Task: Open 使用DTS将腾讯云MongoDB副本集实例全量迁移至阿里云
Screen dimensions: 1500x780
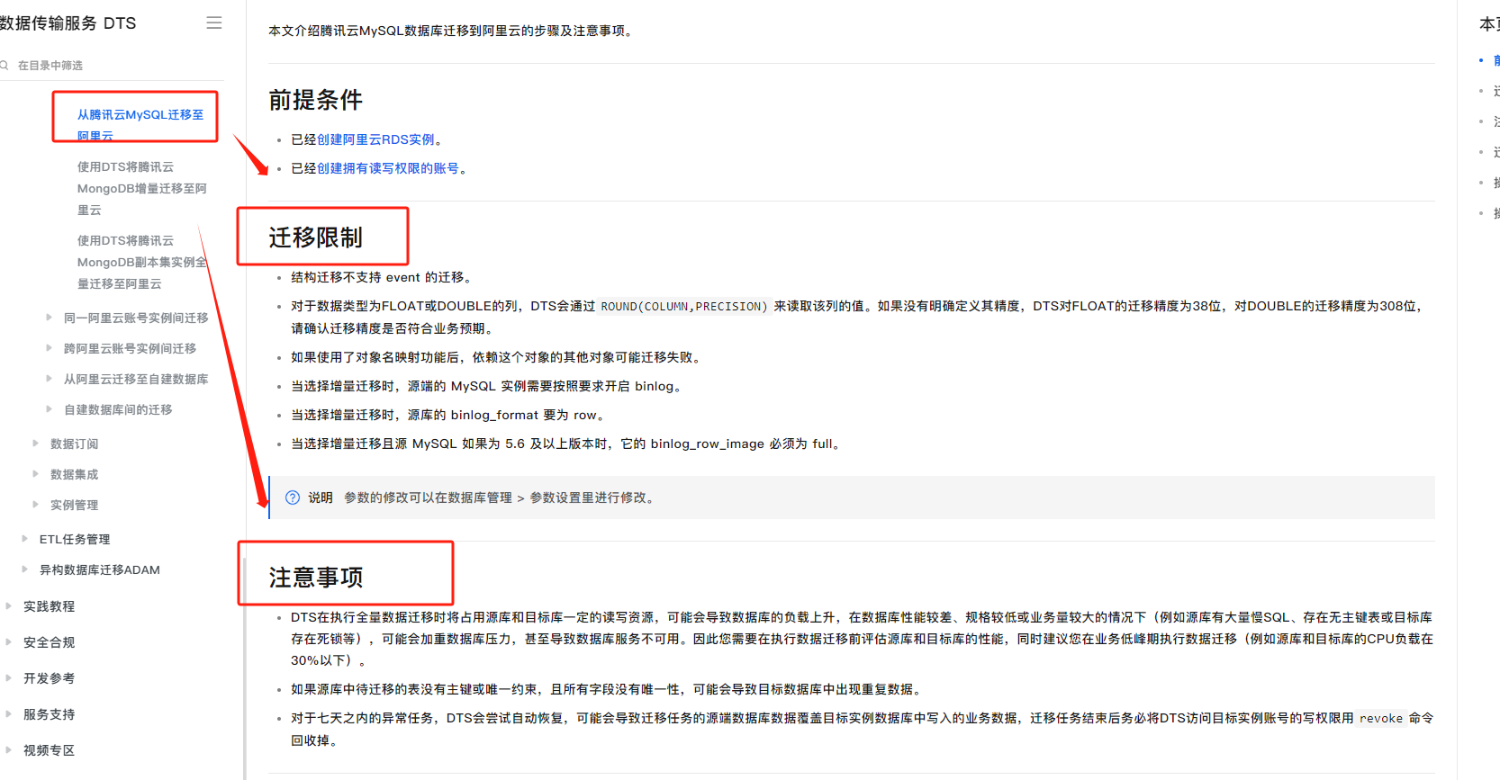Action: [142, 262]
